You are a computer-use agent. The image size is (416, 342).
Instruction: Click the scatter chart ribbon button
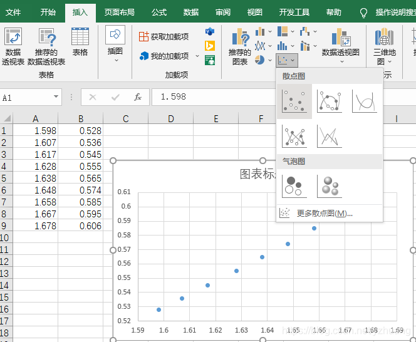click(287, 60)
